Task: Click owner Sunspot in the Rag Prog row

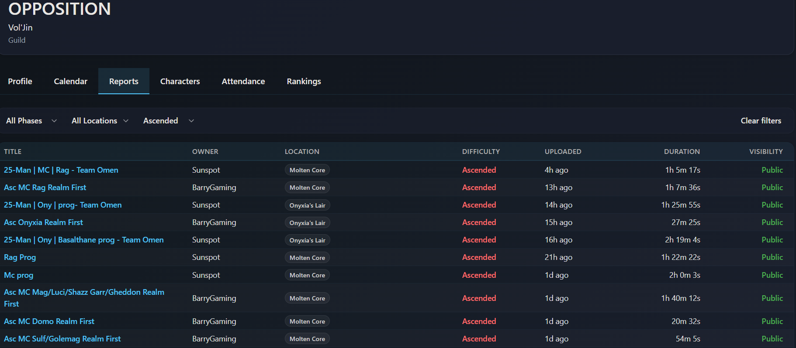Action: 206,257
